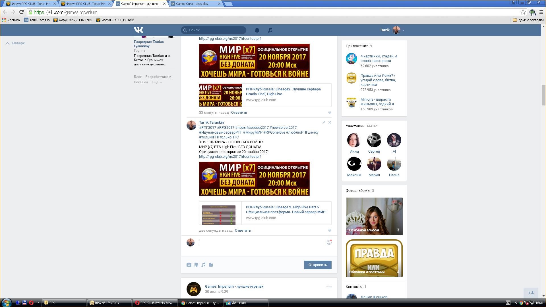Expand the Tarrik profile menu arrow
The image size is (546, 307).
point(404,30)
